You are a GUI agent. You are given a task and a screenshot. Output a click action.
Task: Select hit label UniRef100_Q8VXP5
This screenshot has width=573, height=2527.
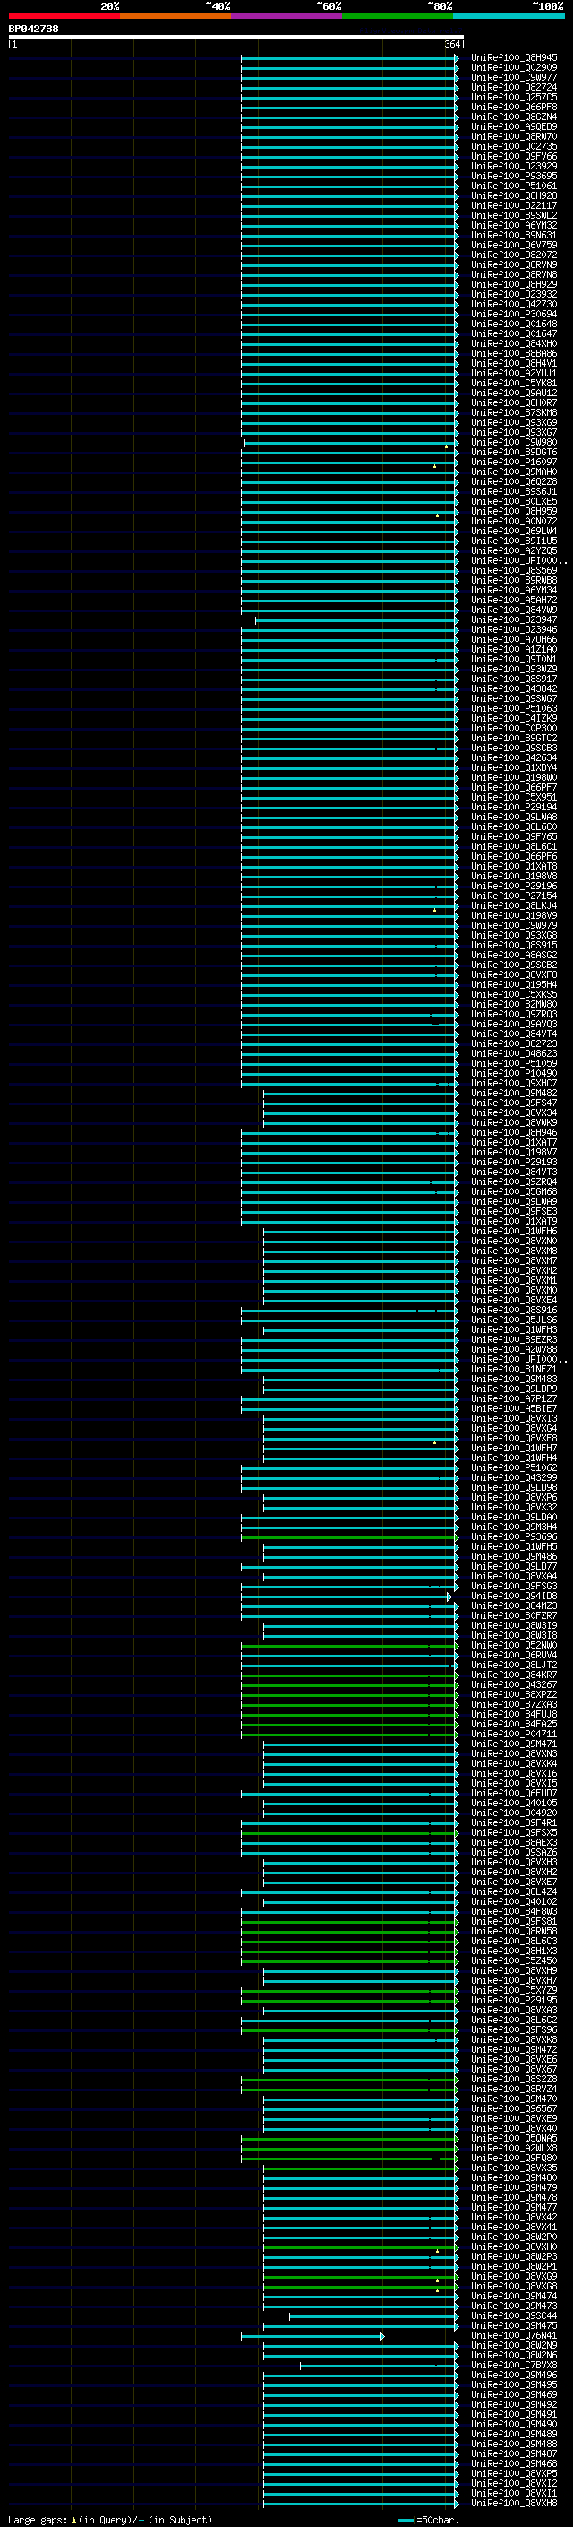coord(514,2473)
